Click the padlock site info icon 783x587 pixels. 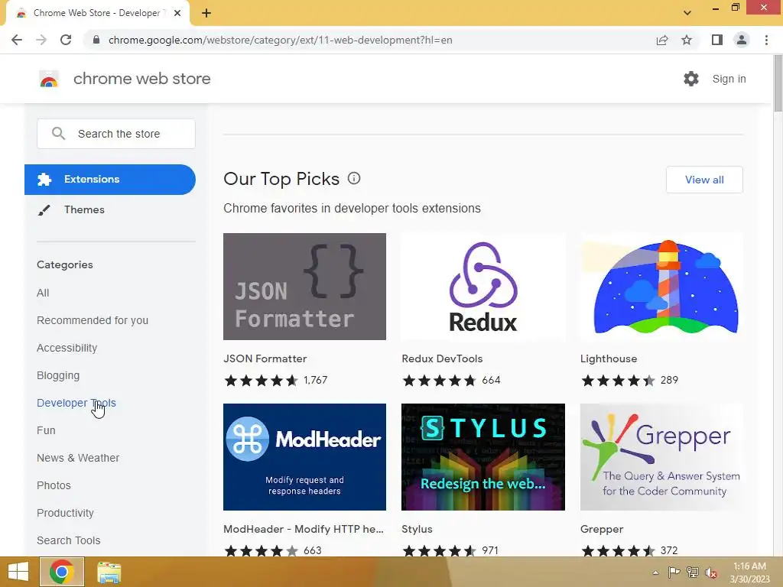pyautogui.click(x=96, y=40)
